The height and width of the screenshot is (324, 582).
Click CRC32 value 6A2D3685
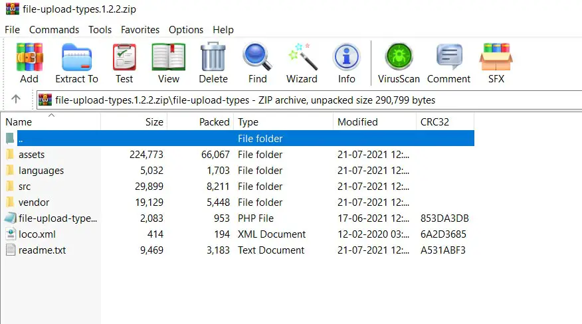(443, 234)
